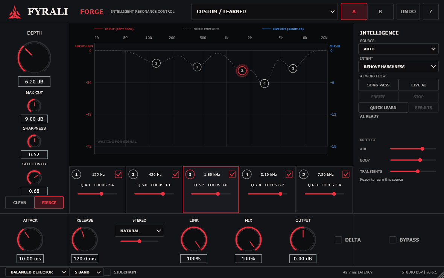Click the Freeze button

(x=378, y=97)
